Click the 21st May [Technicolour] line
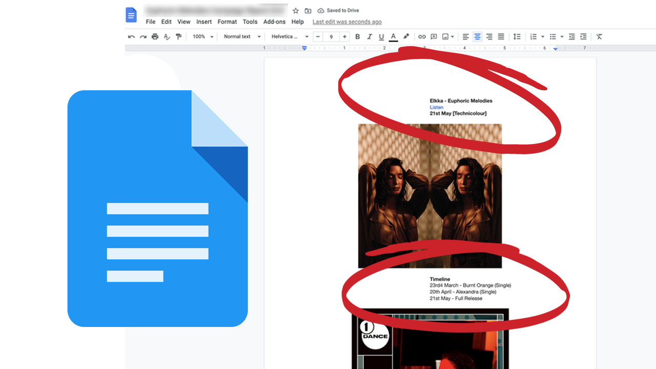 tap(458, 113)
